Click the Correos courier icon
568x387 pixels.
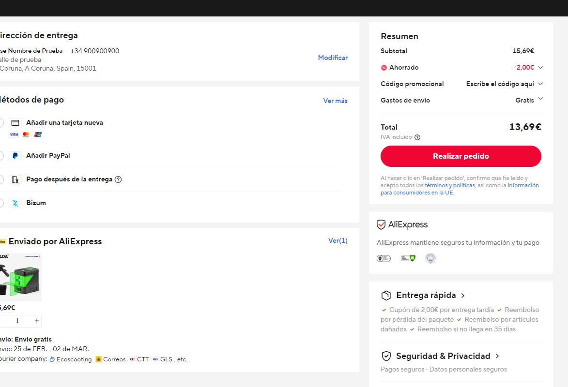click(98, 359)
